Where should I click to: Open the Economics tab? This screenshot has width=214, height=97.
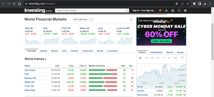point(113,51)
